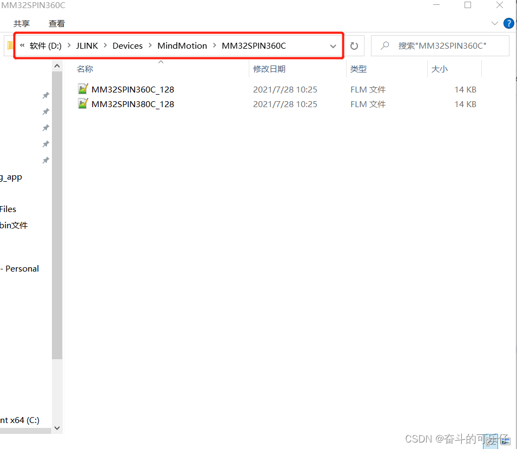517x449 pixels.
Task: Open the x64 (C:) drive in navigation pane
Action: (x=20, y=420)
